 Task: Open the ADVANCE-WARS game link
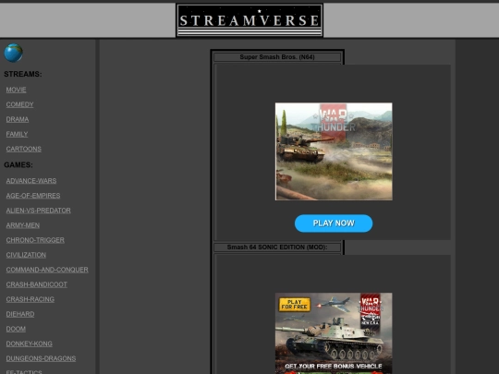31,181
